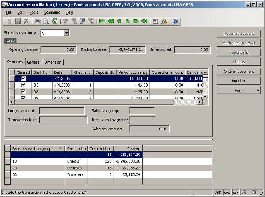Click the Reconcile account button
This screenshot has width=265, height=197.
(x=239, y=34)
